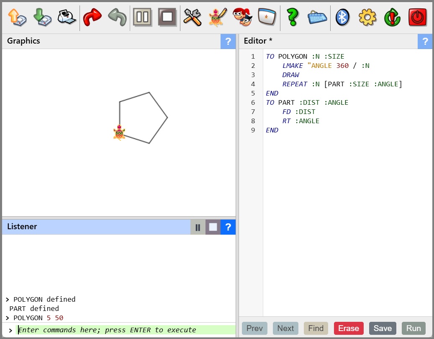Click the save-to-disk download icon

(42, 18)
